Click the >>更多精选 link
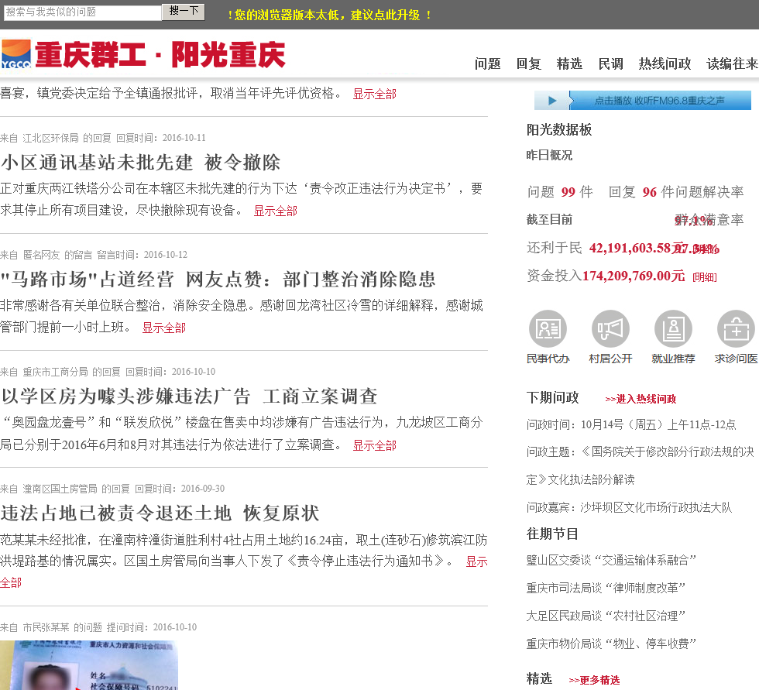This screenshot has height=690, width=759. click(594, 681)
